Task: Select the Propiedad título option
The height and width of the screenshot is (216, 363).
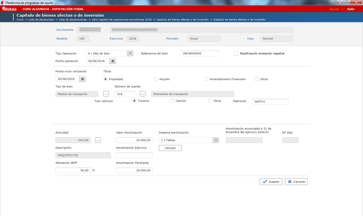Action: click(106, 79)
